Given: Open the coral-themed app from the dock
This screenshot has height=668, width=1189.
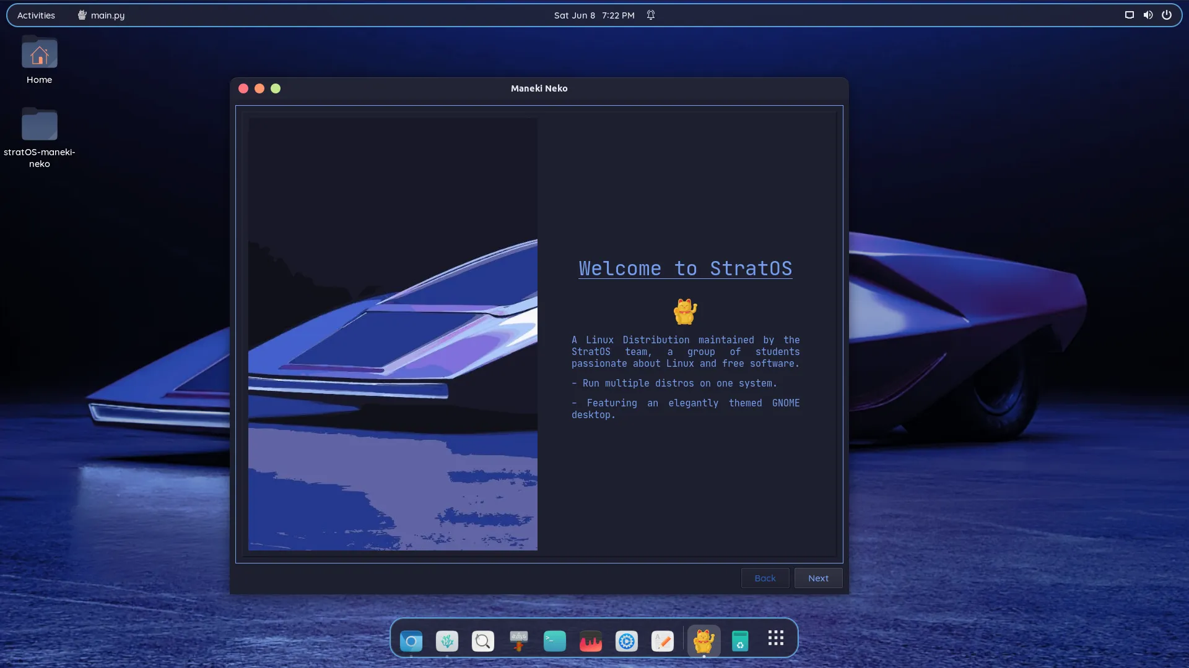Looking at the screenshot, I should (x=448, y=641).
